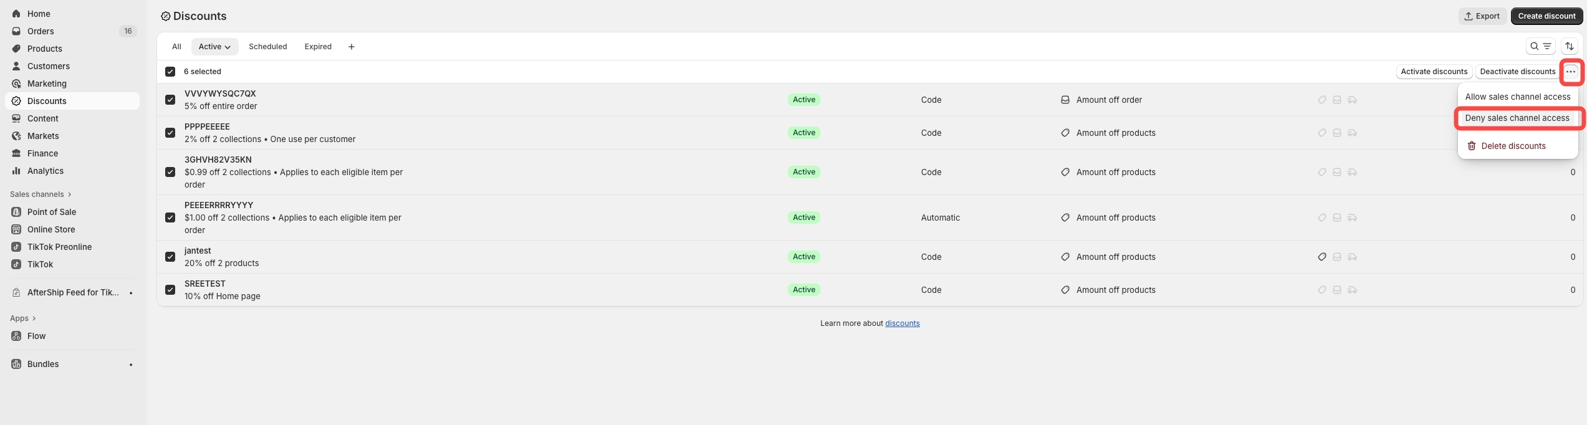
Task: Switch to the Expired tab
Action: click(x=318, y=47)
